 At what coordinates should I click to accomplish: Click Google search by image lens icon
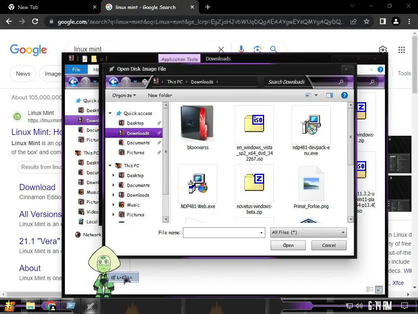[x=257, y=49]
